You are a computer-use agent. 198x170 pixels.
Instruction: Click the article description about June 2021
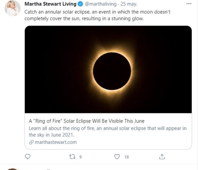(x=107, y=132)
